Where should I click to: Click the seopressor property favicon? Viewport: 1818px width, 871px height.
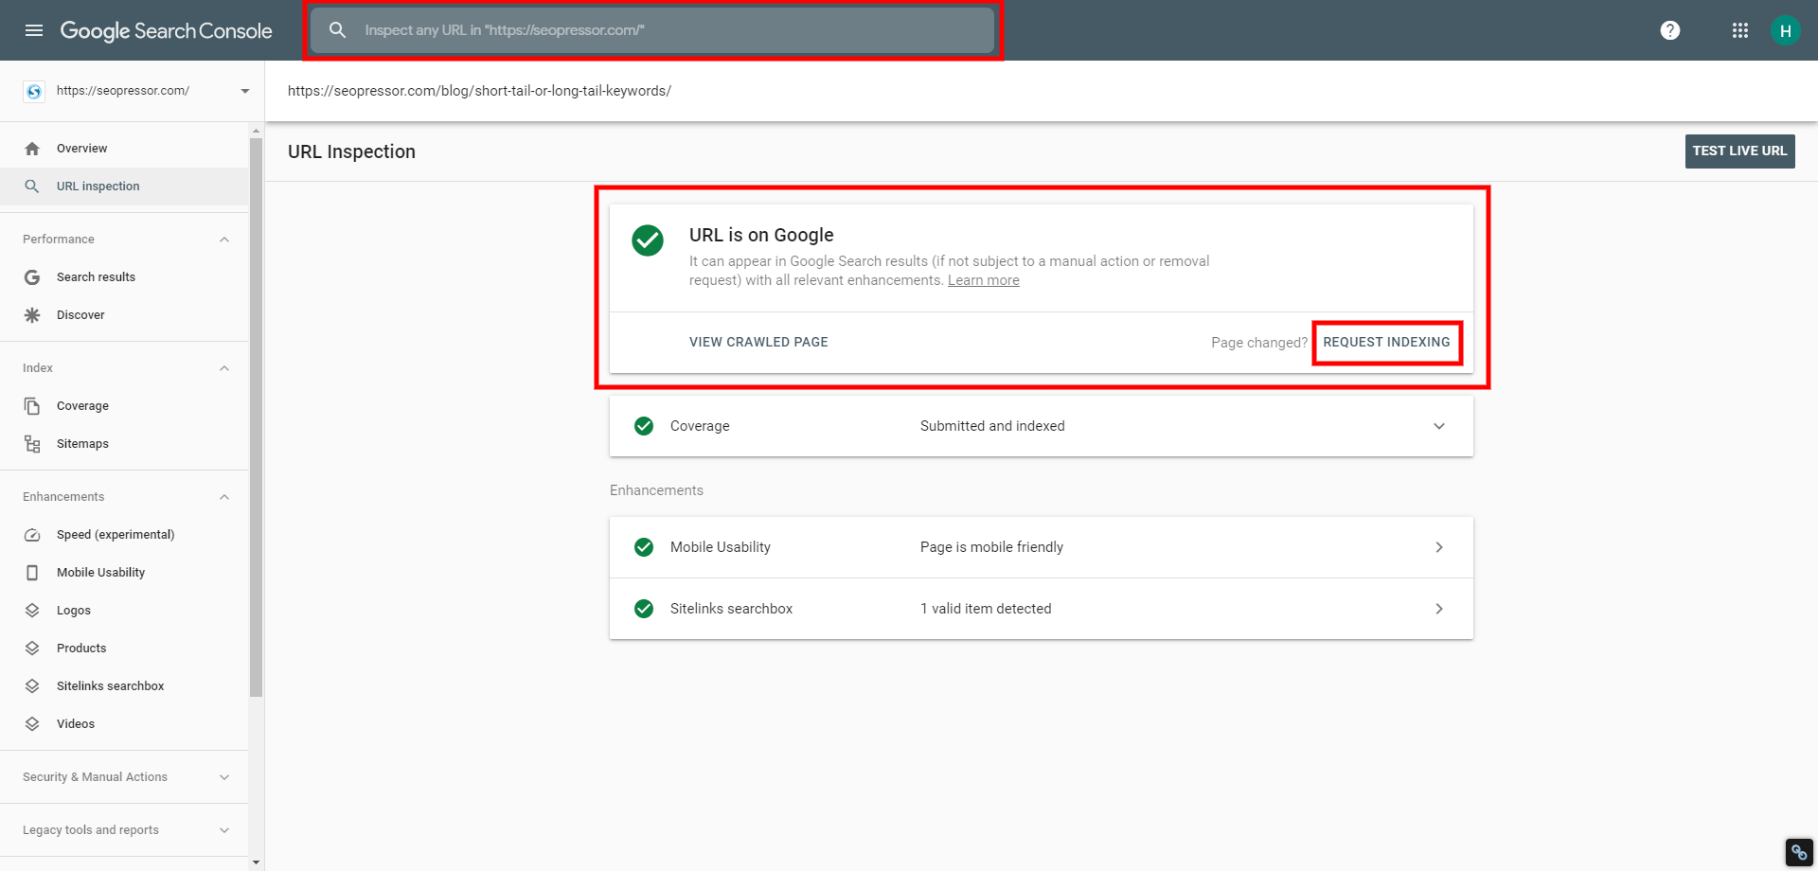click(34, 91)
